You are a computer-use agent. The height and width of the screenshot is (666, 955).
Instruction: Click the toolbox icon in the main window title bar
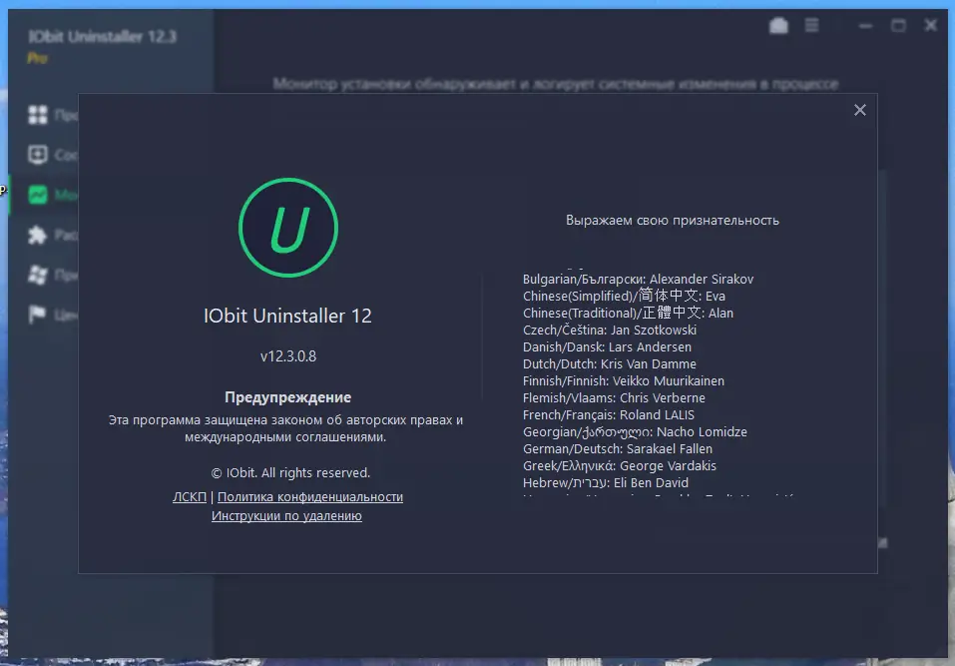click(x=778, y=26)
